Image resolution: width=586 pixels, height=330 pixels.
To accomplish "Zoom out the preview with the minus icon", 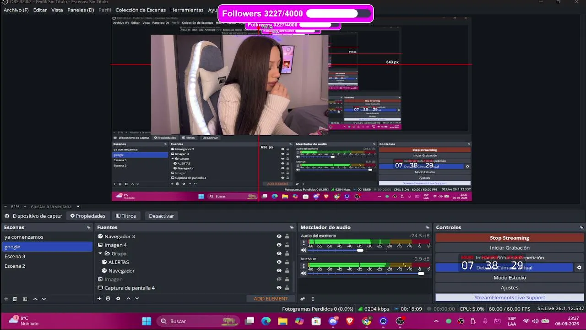I will coord(5,206).
